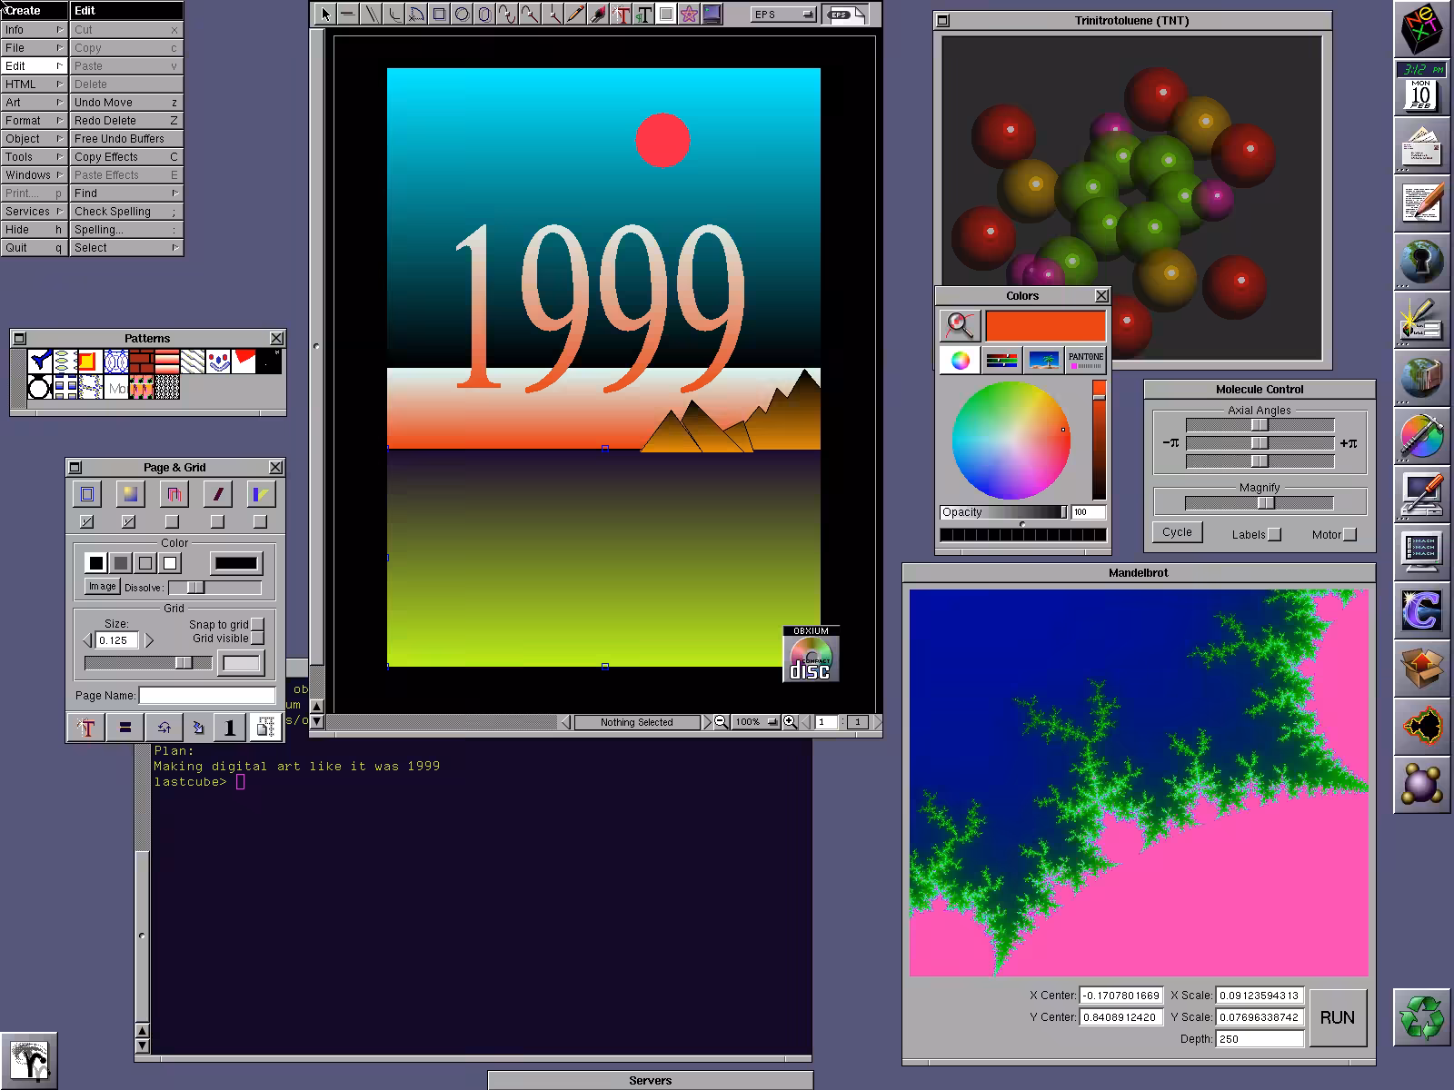Pick the brick wall pattern

141,362
